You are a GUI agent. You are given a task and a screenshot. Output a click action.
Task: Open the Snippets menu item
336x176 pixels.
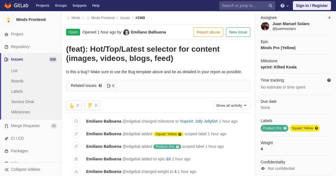(80, 6)
